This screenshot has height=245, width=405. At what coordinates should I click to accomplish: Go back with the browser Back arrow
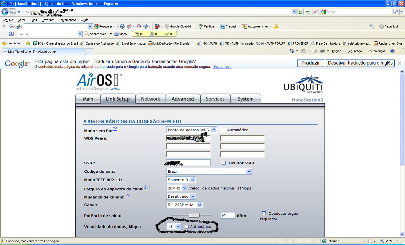coord(5,12)
